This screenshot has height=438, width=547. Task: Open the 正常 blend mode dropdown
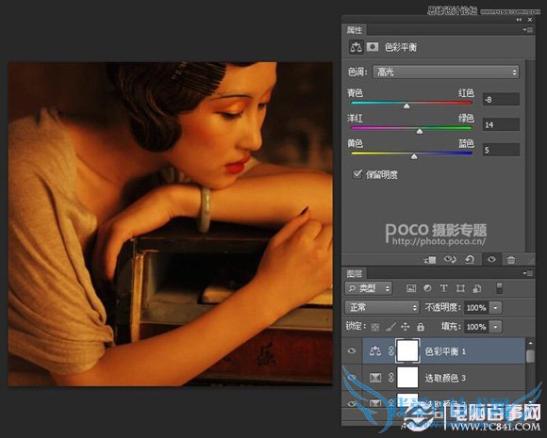(382, 307)
